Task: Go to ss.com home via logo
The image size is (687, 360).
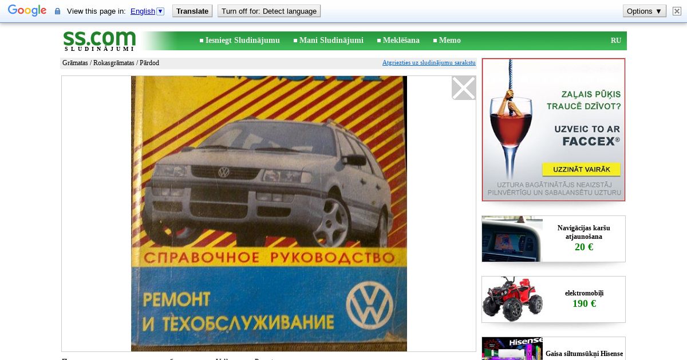Action: point(100,41)
